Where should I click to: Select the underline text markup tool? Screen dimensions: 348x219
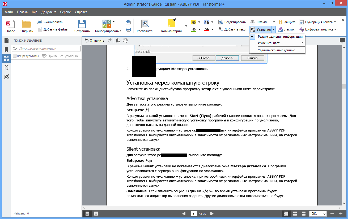[x=194, y=29]
